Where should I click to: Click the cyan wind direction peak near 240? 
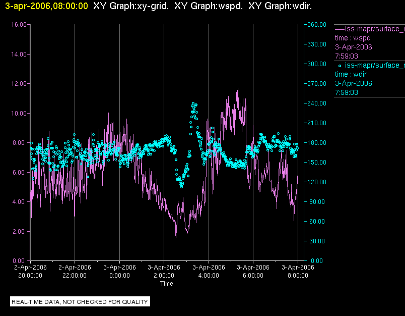tap(193, 103)
